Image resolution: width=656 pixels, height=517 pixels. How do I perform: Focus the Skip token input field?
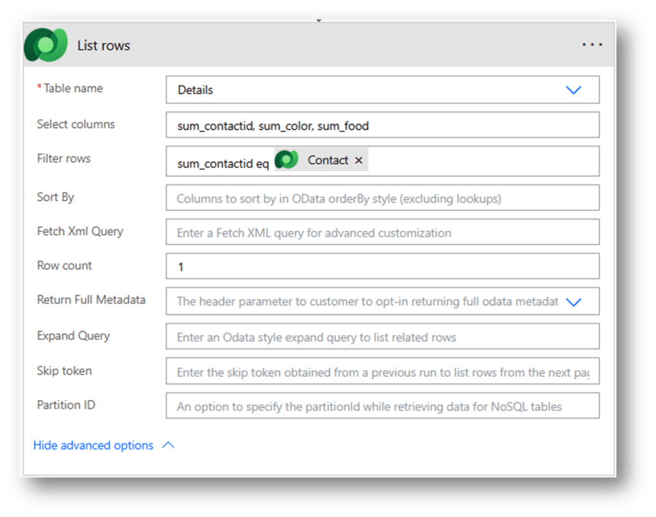[x=382, y=372]
